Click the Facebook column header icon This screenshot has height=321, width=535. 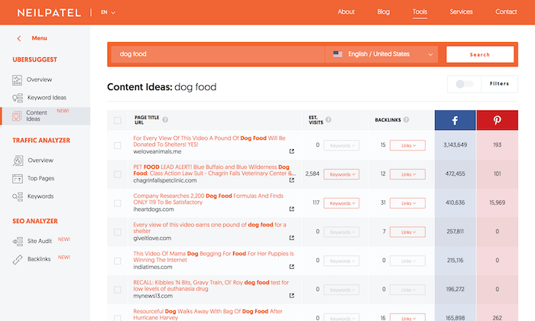click(455, 120)
